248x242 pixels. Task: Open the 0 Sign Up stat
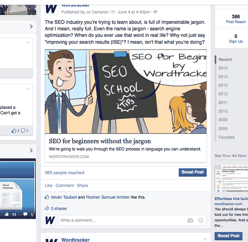point(236,38)
